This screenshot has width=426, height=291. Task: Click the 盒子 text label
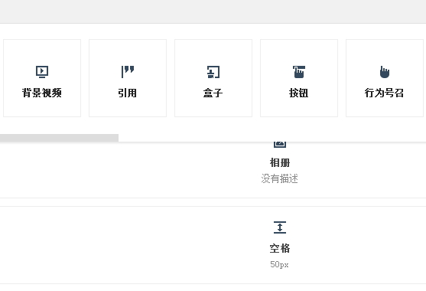point(213,93)
